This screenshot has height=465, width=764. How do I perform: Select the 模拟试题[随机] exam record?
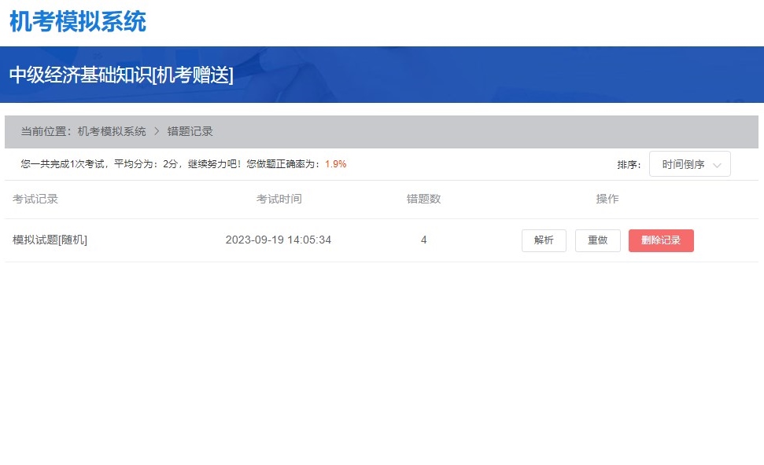(50, 240)
